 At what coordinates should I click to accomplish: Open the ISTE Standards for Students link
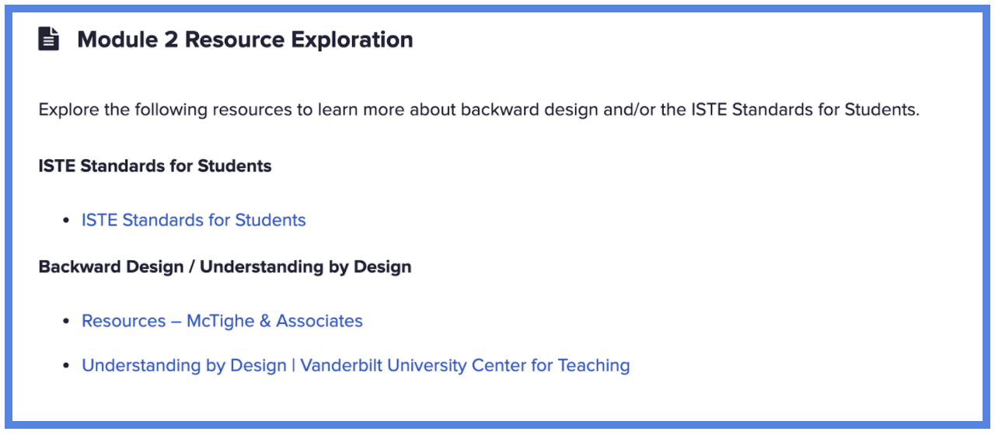(x=194, y=220)
